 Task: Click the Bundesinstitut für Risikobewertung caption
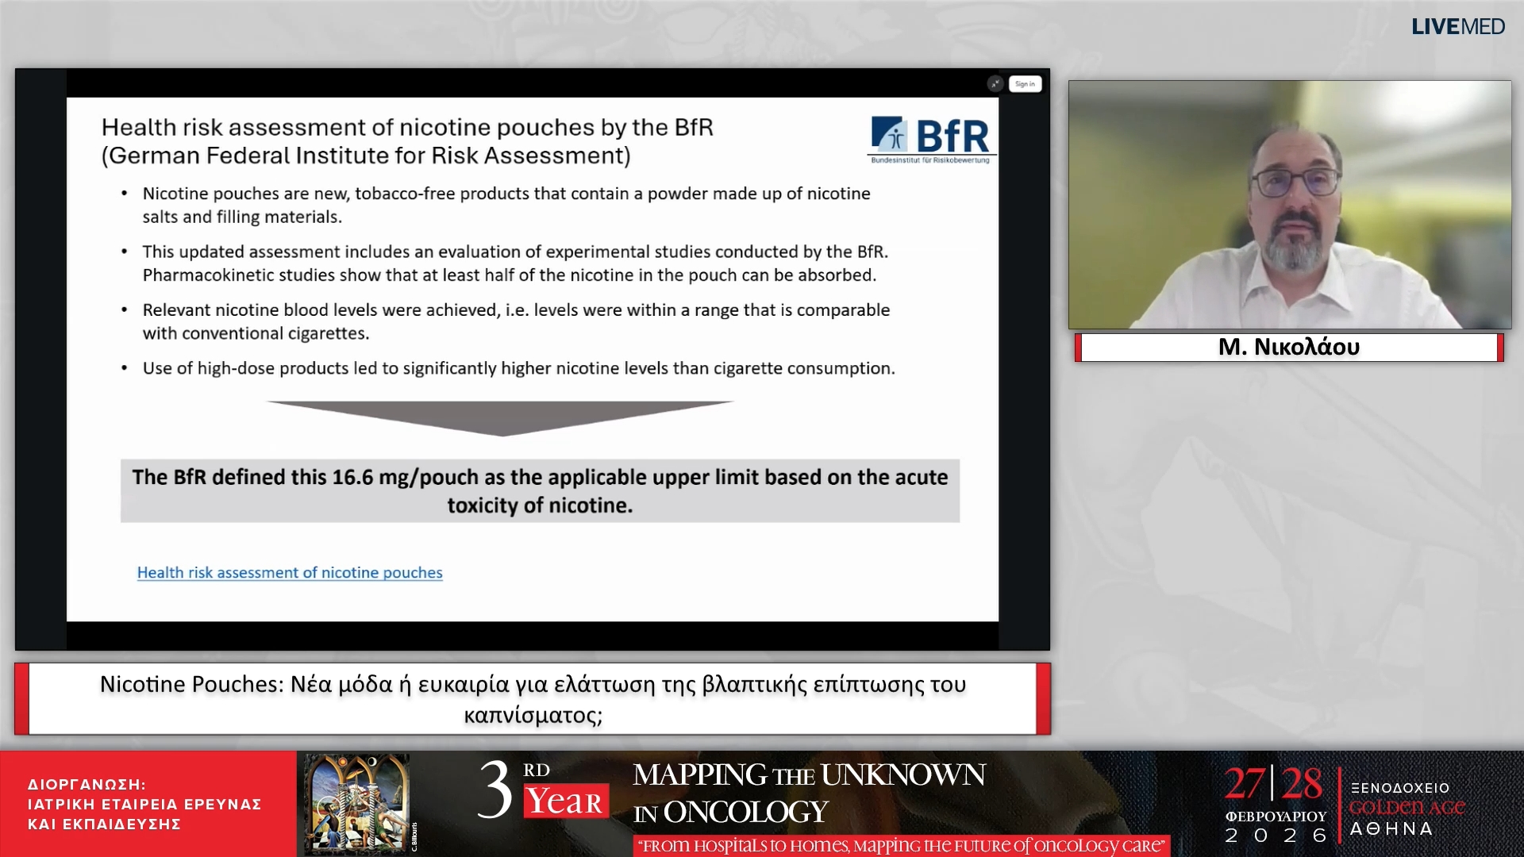930,160
